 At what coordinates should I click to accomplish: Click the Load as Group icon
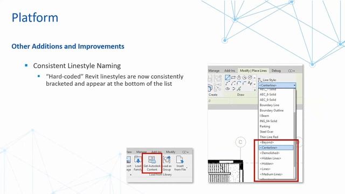coord(167,160)
